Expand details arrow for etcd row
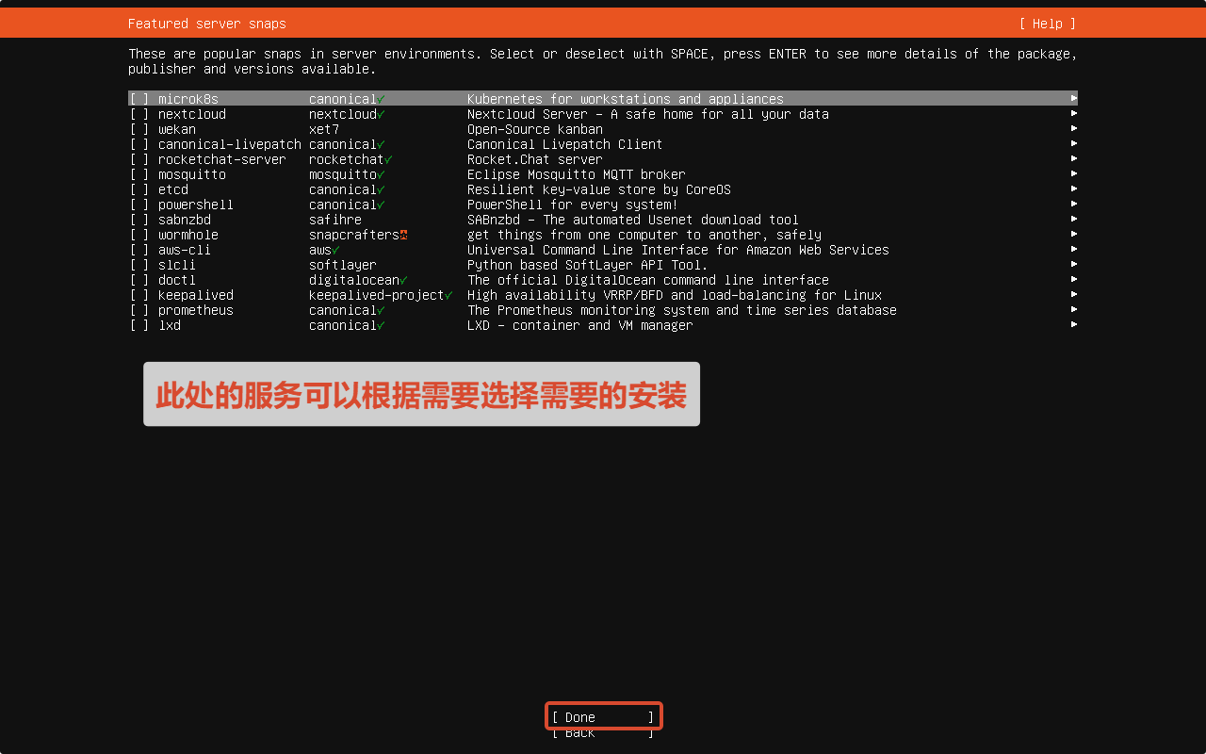The width and height of the screenshot is (1206, 754). tap(1074, 188)
